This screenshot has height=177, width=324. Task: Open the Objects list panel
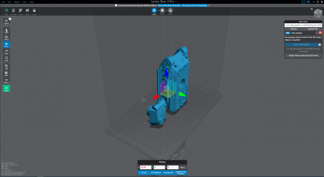click(6, 22)
